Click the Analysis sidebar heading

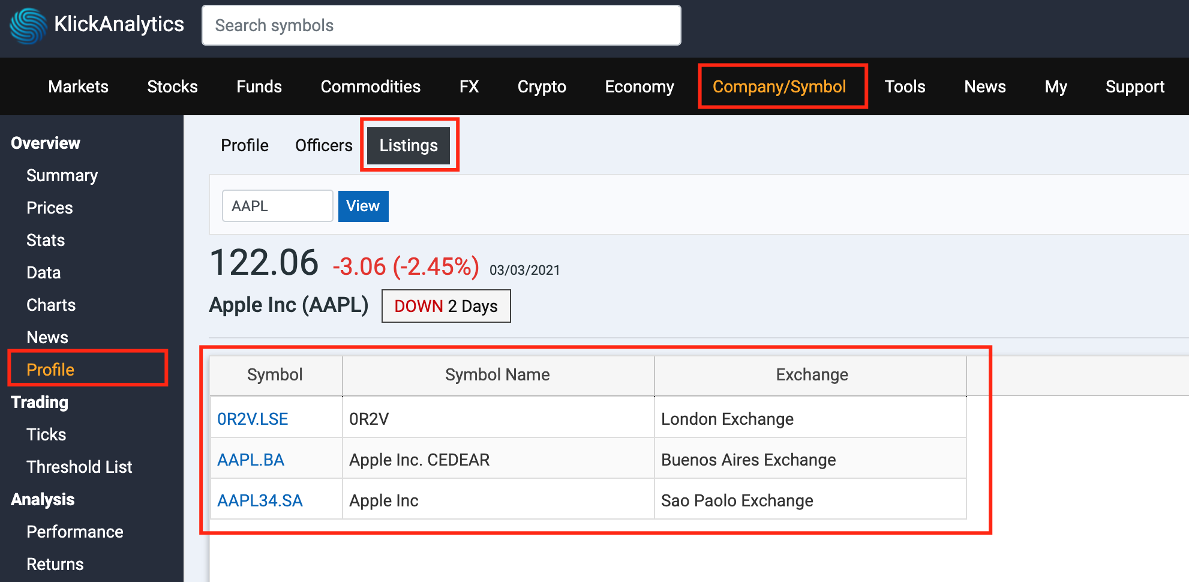pyautogui.click(x=43, y=499)
